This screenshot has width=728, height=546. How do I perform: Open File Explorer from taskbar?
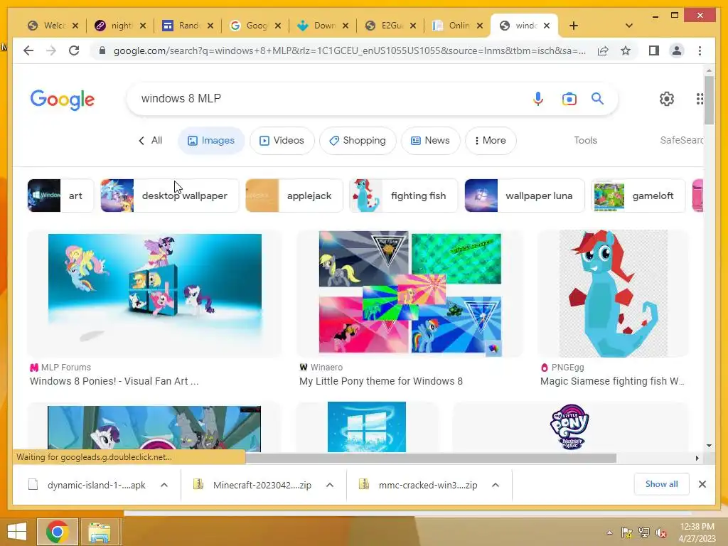100,531
